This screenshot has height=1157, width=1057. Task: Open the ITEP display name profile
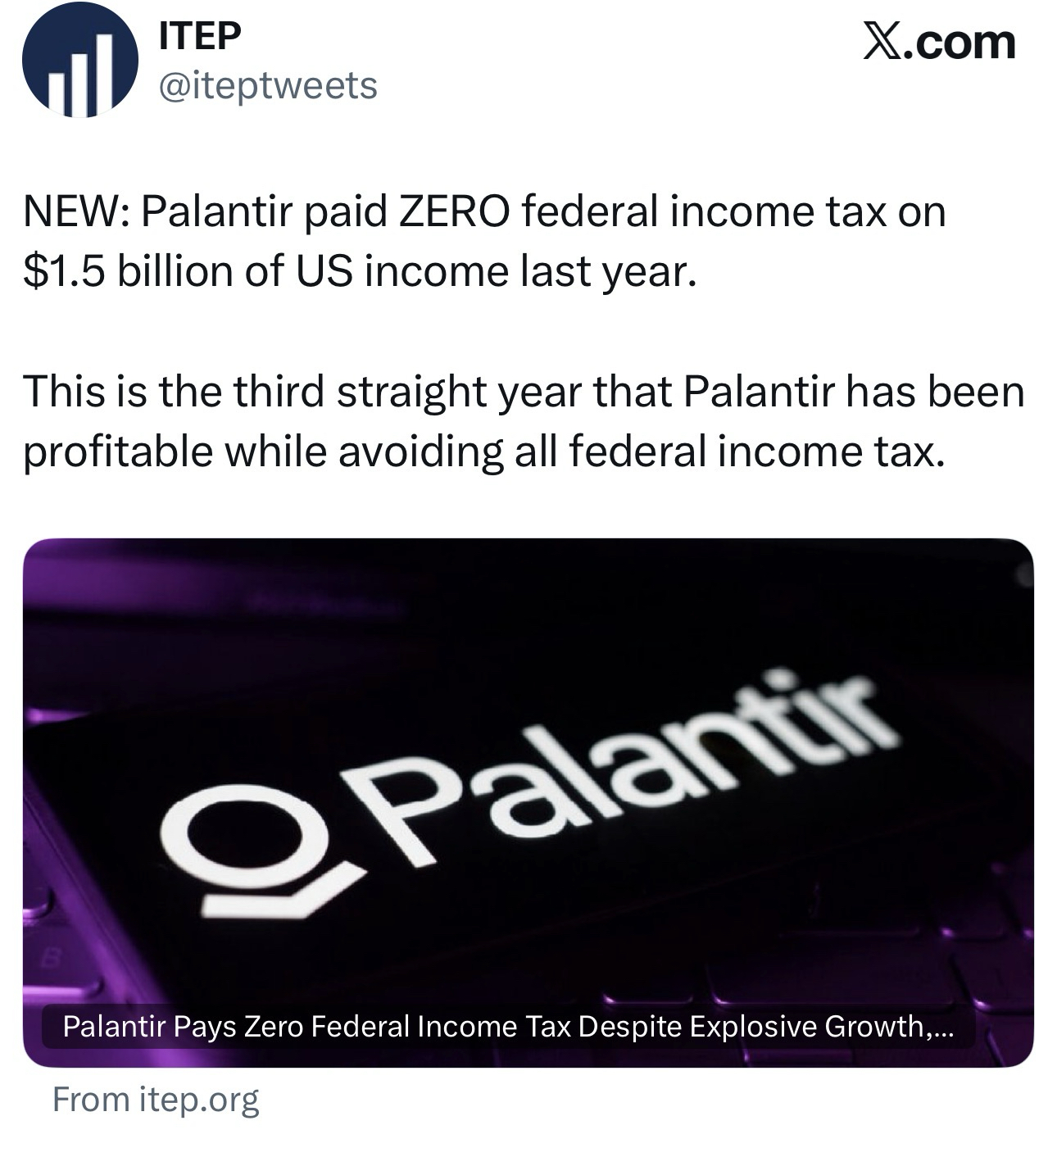[x=199, y=38]
